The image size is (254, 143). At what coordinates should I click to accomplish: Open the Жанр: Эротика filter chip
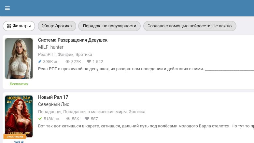tap(57, 26)
